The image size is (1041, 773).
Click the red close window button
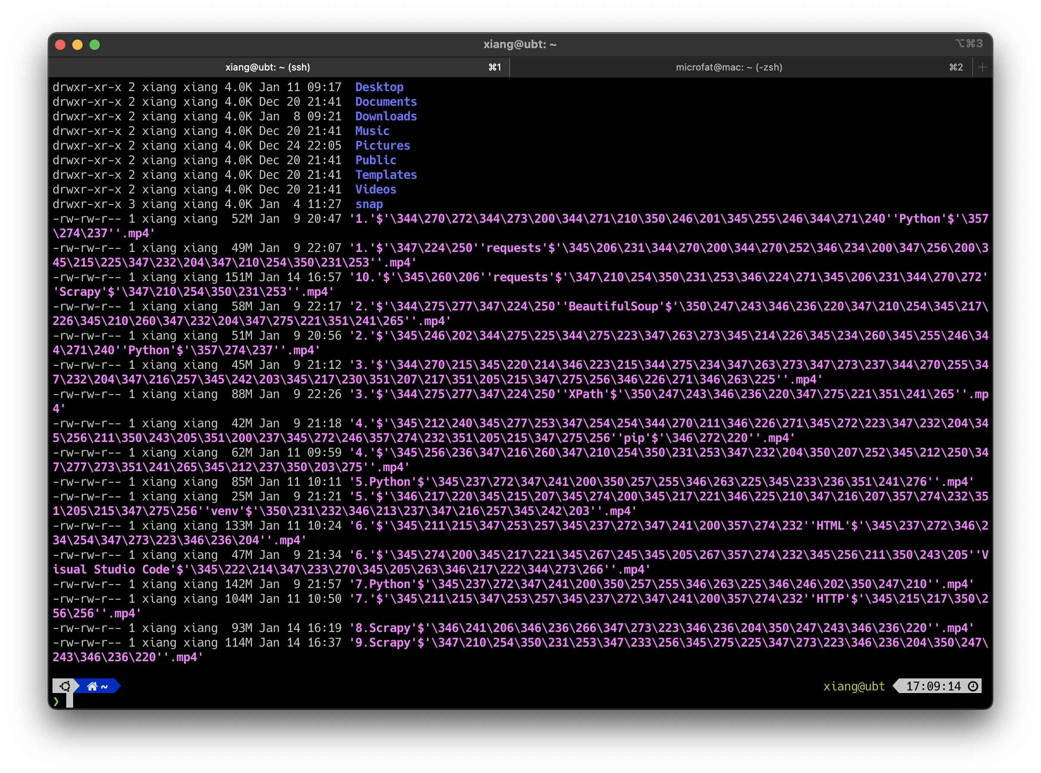[60, 44]
